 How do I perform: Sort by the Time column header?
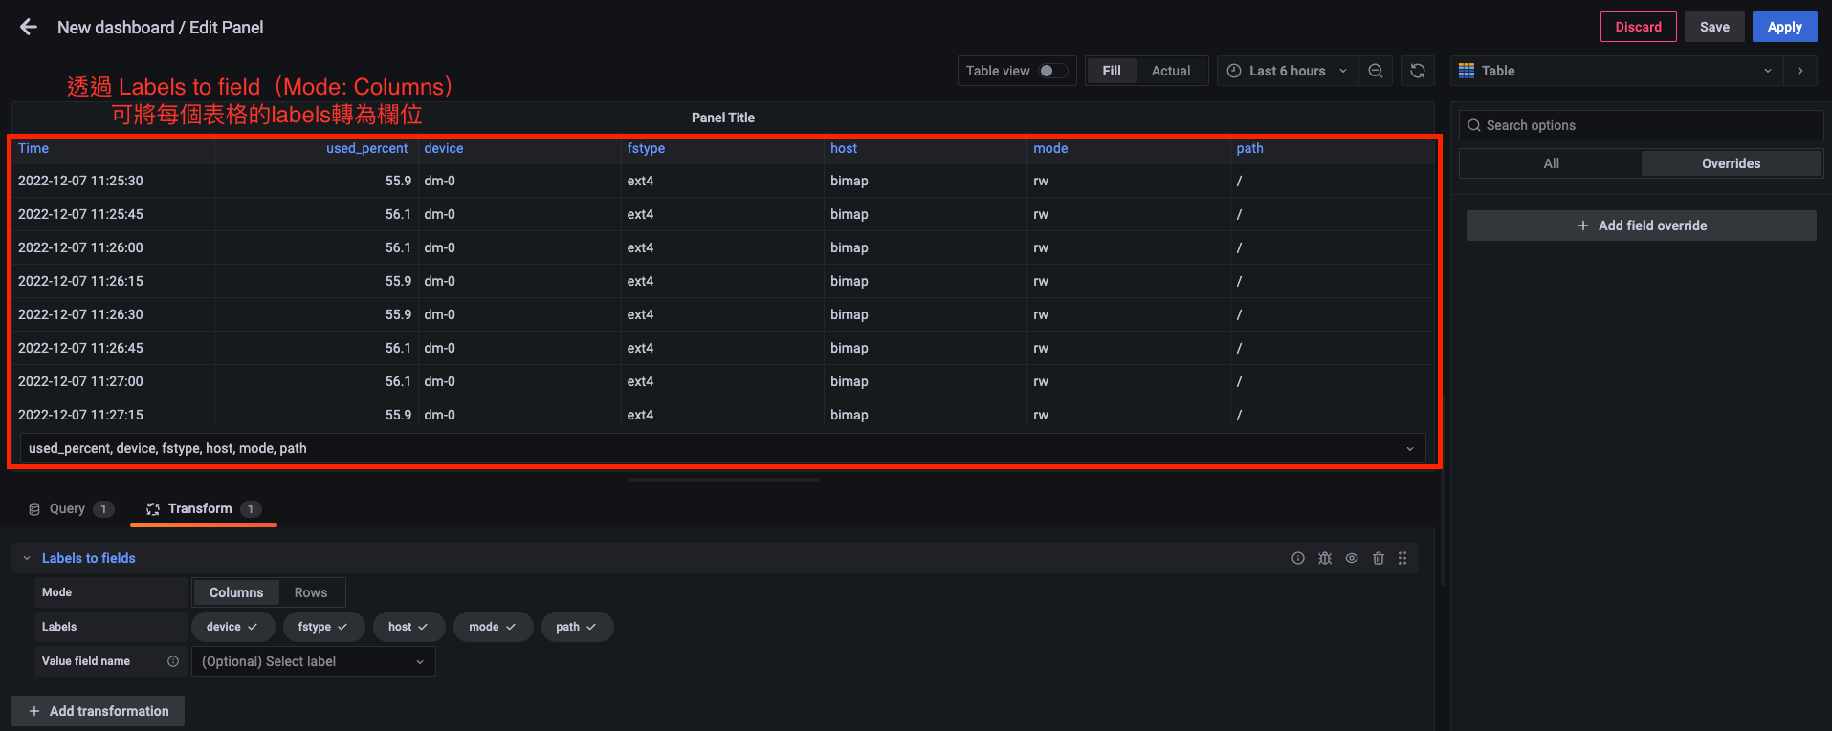(33, 148)
